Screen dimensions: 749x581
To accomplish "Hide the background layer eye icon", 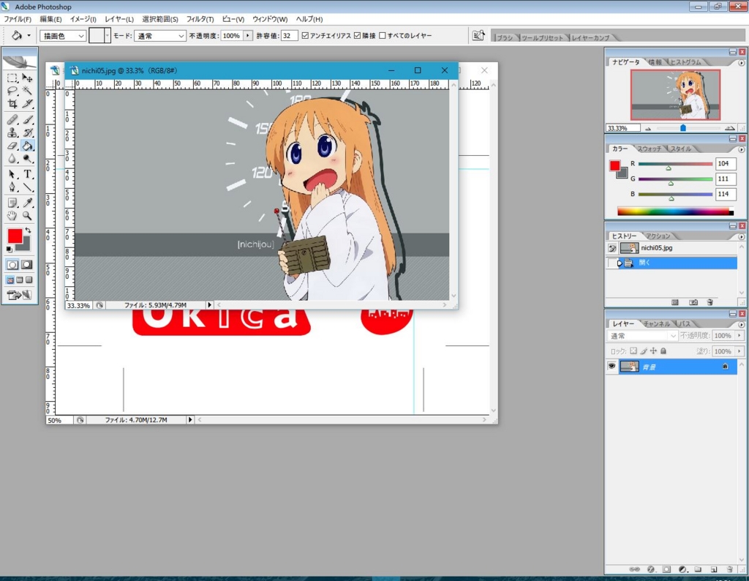I will 611,367.
